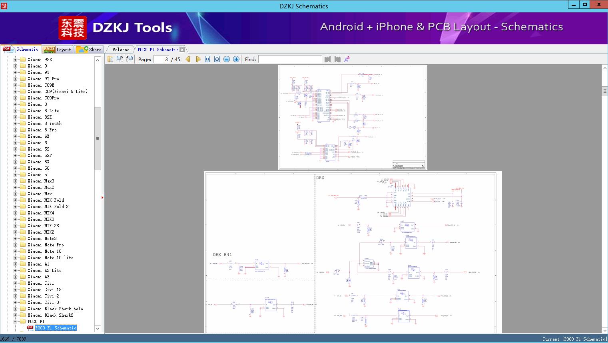The image size is (608, 343).
Task: Go to the previous page
Action: coord(188,59)
